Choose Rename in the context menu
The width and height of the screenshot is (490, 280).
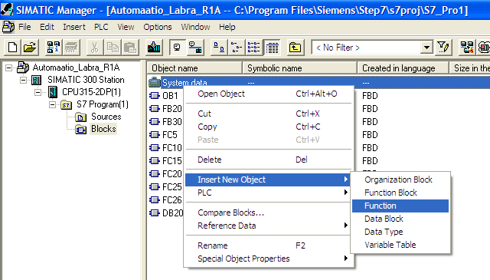(x=269, y=245)
